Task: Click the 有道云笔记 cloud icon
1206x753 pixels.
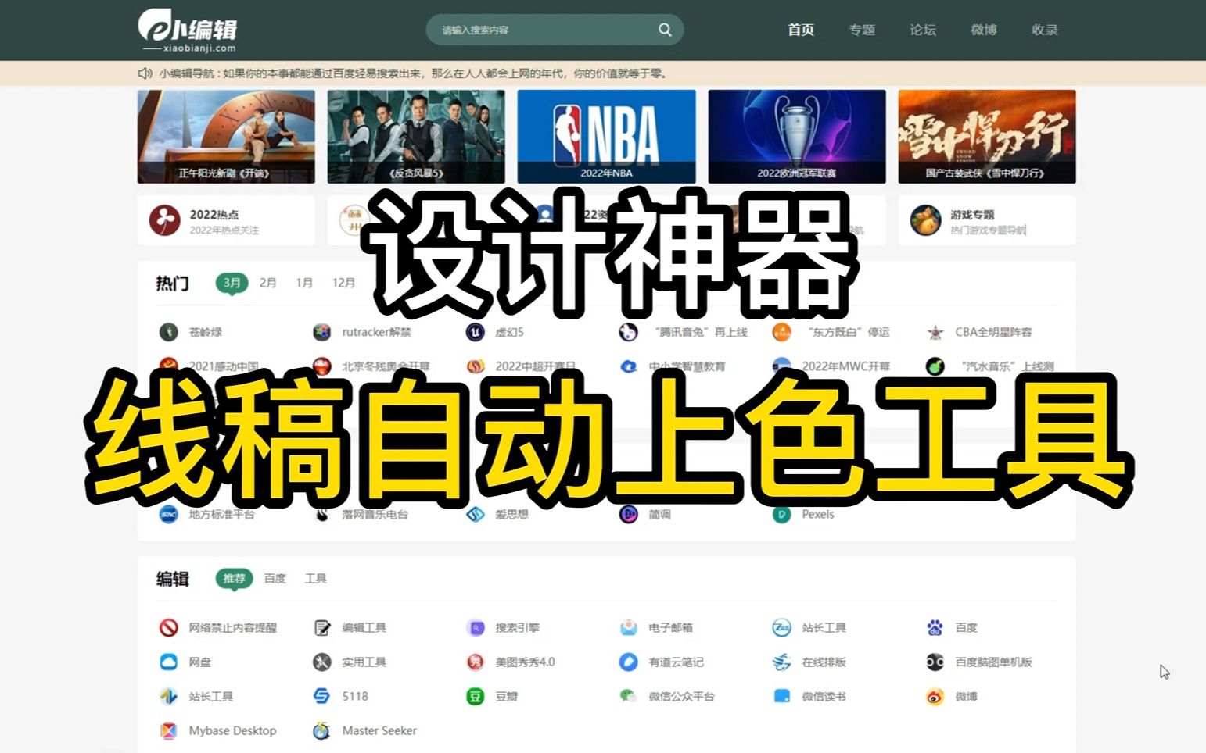Action: coord(628,662)
